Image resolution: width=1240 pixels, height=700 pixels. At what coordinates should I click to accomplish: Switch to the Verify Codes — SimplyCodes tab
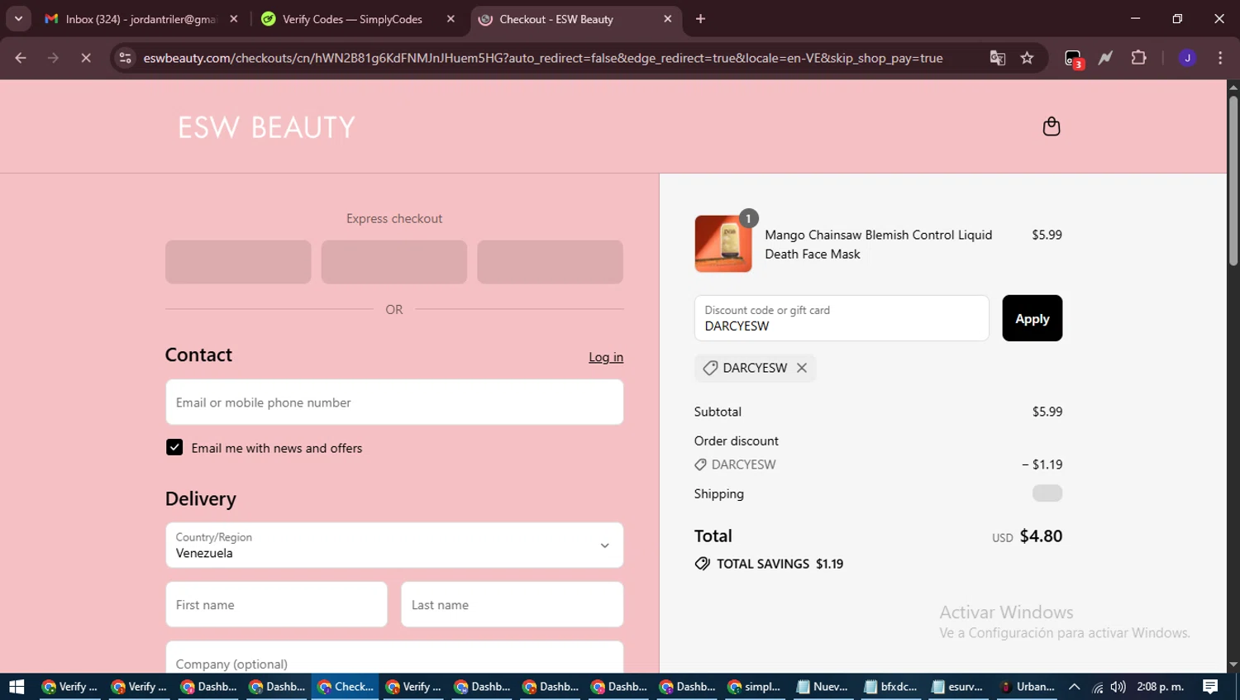358,18
